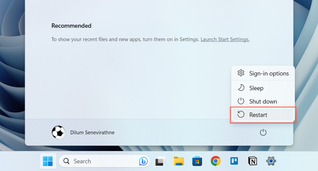This screenshot has width=318, height=171.
Task: Follow the Launch Start Settings link
Action: click(x=225, y=39)
